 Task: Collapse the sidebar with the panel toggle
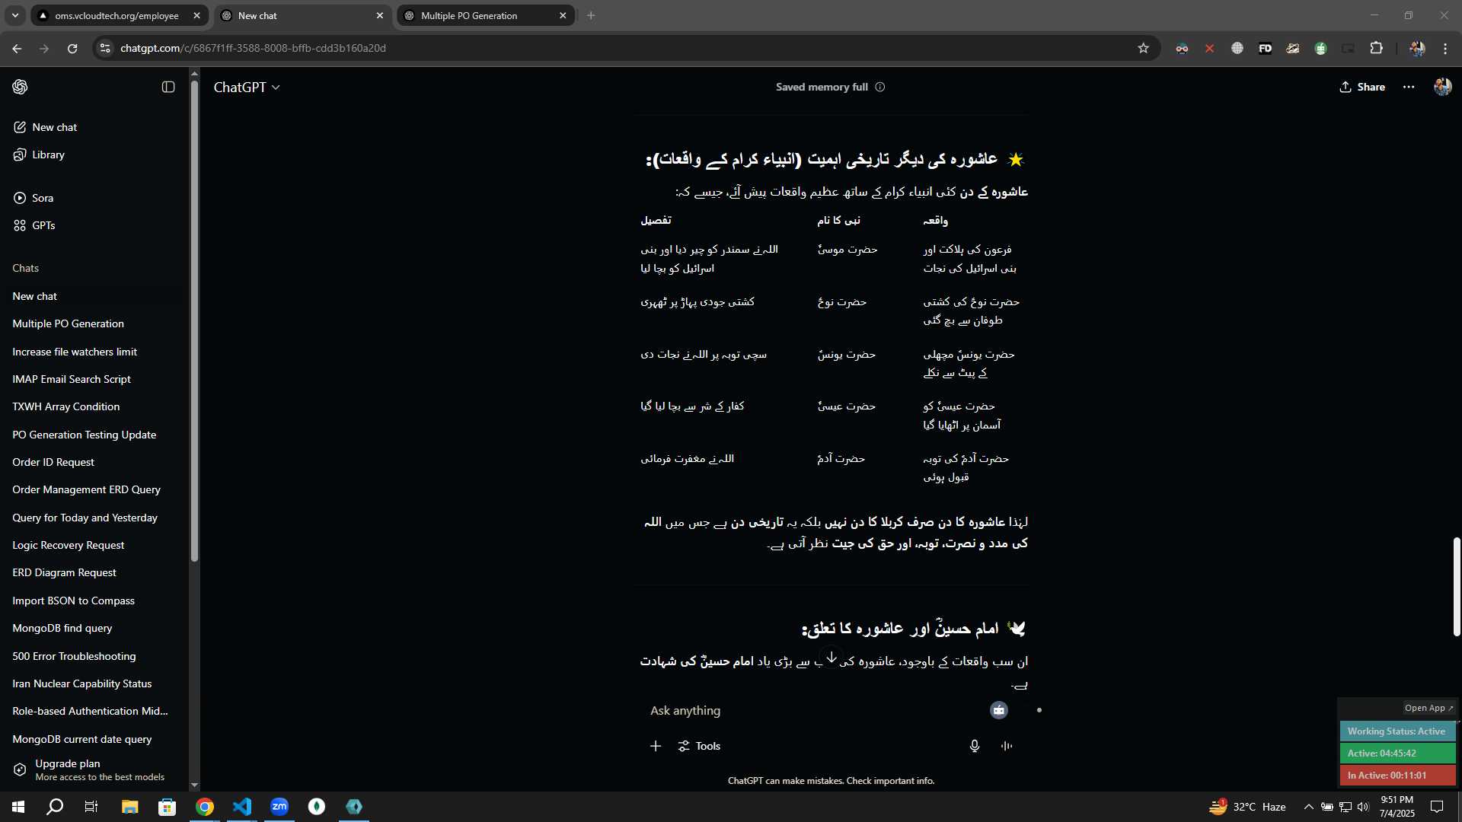pos(168,87)
